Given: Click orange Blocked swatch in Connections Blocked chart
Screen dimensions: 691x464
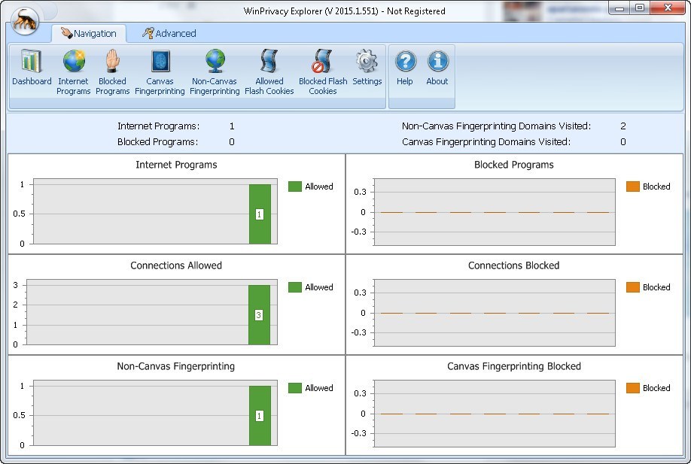Looking at the screenshot, I should (633, 287).
